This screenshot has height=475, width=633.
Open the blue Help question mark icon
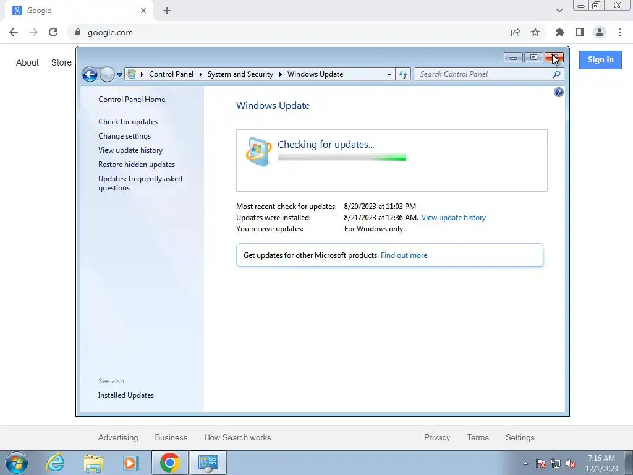pos(559,93)
